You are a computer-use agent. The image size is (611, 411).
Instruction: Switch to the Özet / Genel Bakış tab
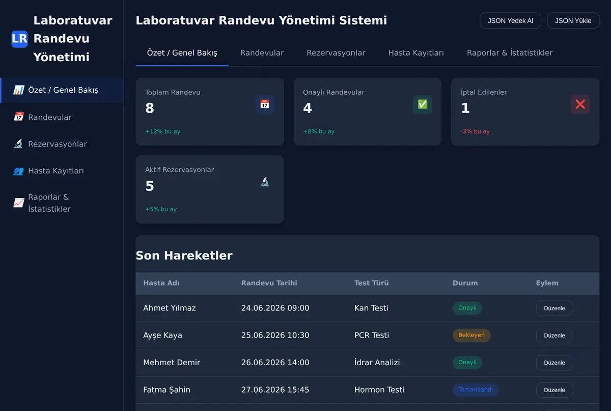click(x=182, y=53)
